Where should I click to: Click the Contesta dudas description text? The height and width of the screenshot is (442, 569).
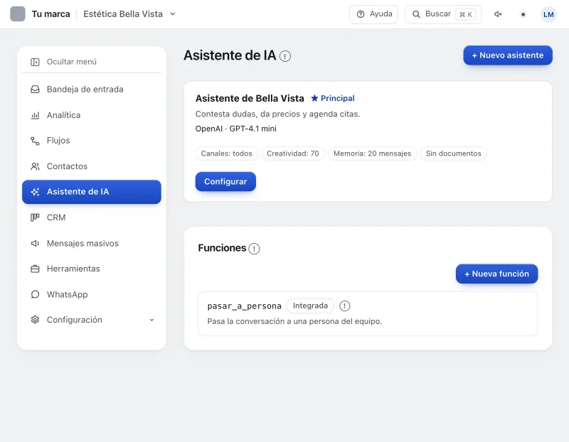[277, 114]
